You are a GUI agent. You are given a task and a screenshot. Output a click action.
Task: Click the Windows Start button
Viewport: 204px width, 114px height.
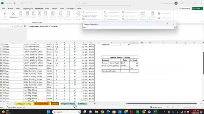tap(48, 112)
